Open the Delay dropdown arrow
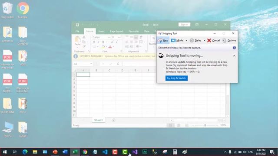This screenshot has height=156, width=278. (x=204, y=40)
